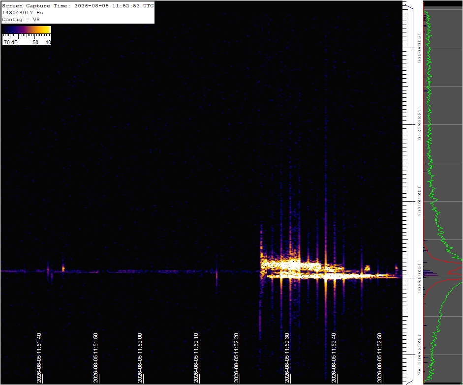Click the 143050000 frequency axis label
This screenshot has height=385, width=463.
point(418,201)
